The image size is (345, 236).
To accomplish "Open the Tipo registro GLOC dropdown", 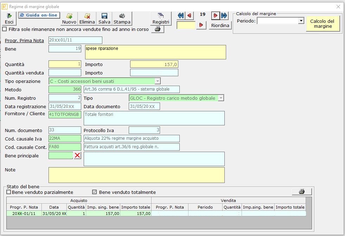I will pyautogui.click(x=221, y=98).
